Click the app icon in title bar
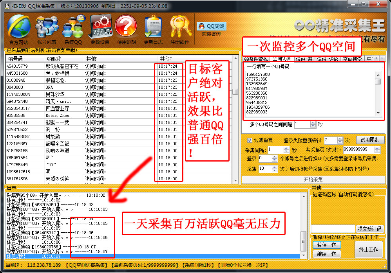This screenshot has width=391, height=273. pos(7,6)
